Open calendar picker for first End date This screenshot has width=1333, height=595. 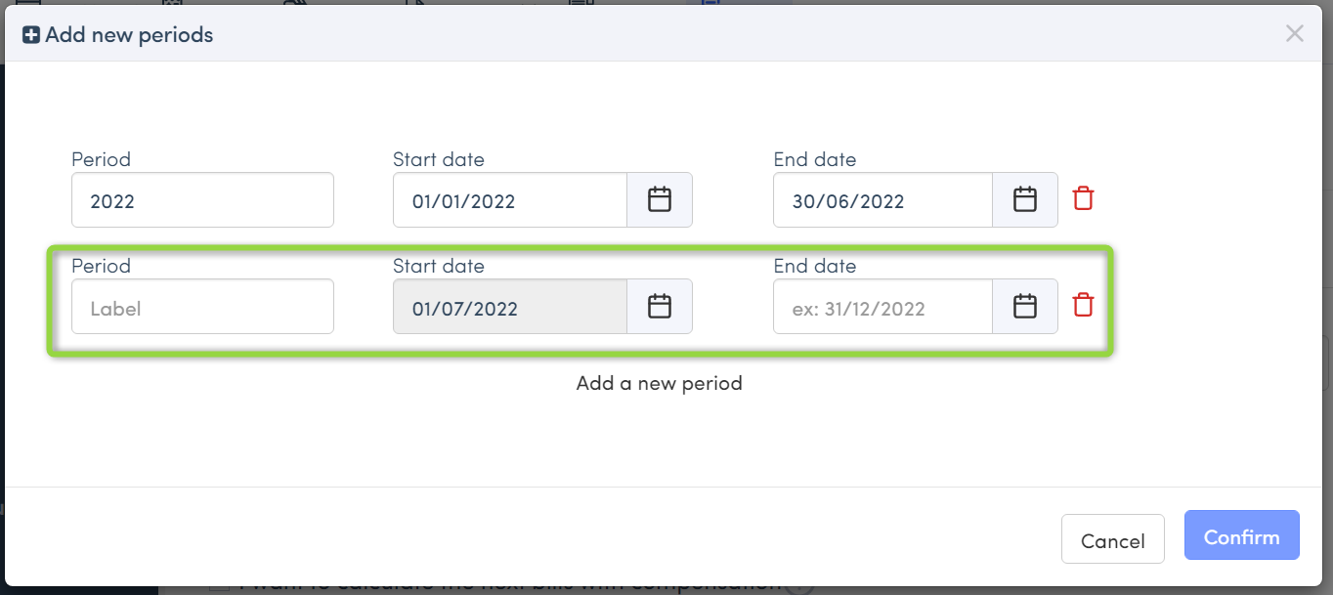tap(1024, 200)
